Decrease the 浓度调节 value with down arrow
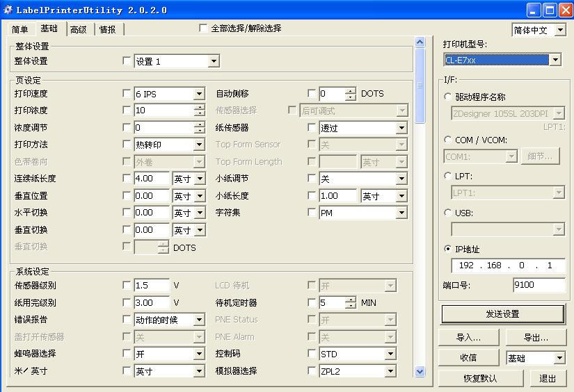This screenshot has height=392, width=574. point(200,131)
